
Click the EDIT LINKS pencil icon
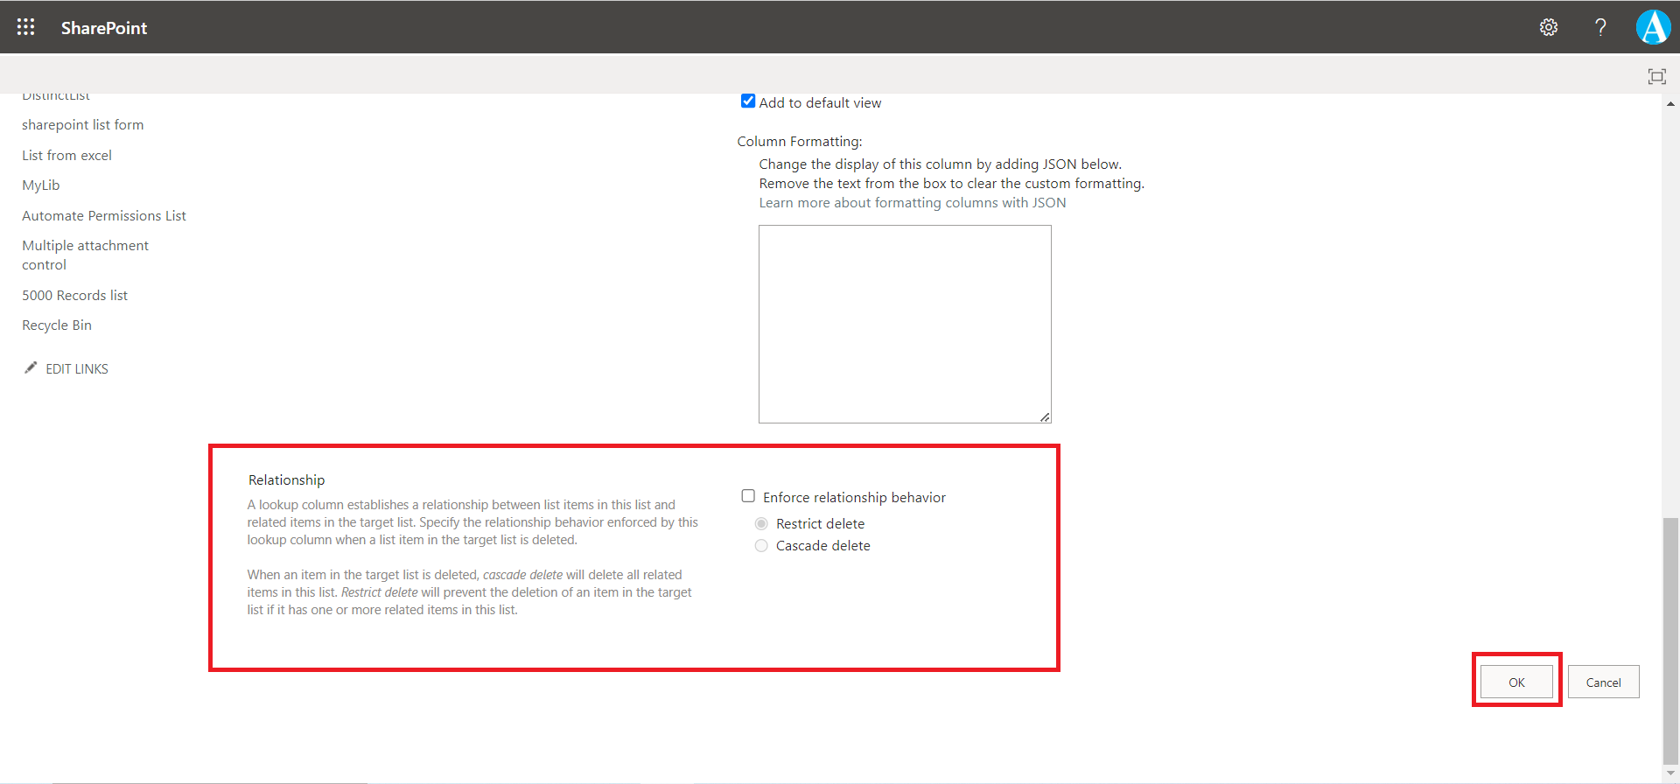click(31, 368)
